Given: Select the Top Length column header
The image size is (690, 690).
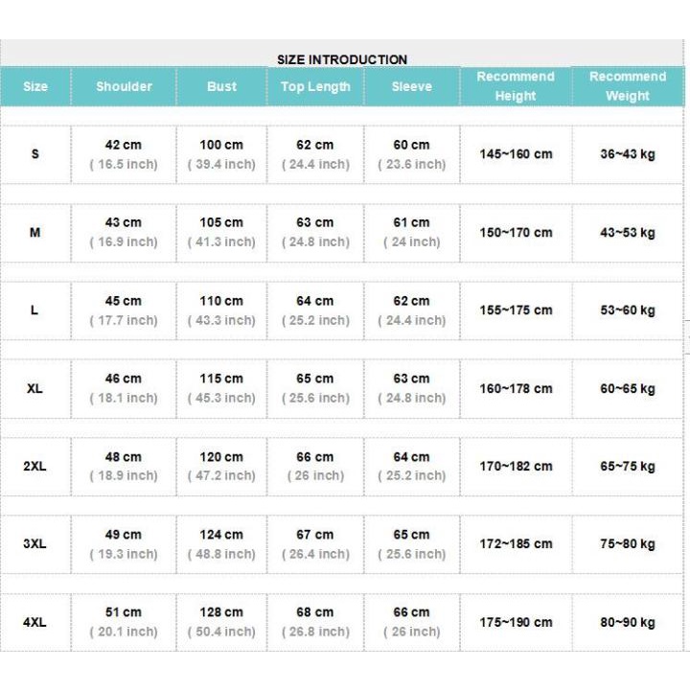Looking at the screenshot, I should [315, 86].
